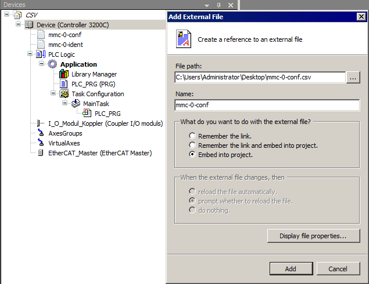Select 'VirtualAxes' in the tree
Viewport: 369px width, 284px height.
click(x=64, y=143)
